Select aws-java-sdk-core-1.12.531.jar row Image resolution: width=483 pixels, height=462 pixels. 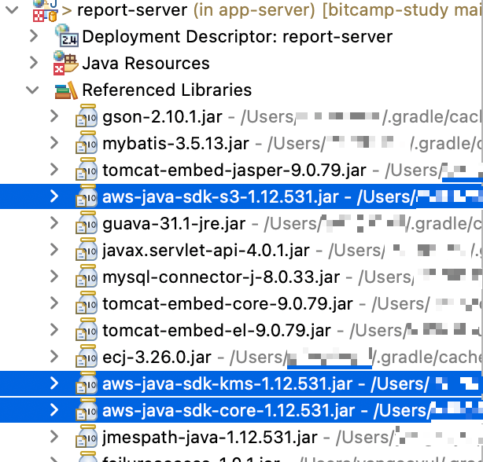241,410
